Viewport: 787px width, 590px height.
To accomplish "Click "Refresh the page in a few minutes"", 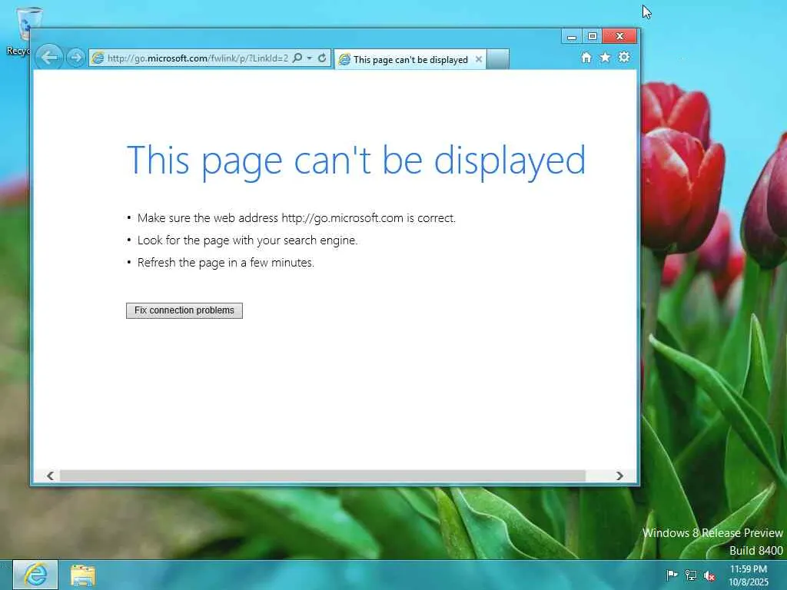I will pos(225,263).
